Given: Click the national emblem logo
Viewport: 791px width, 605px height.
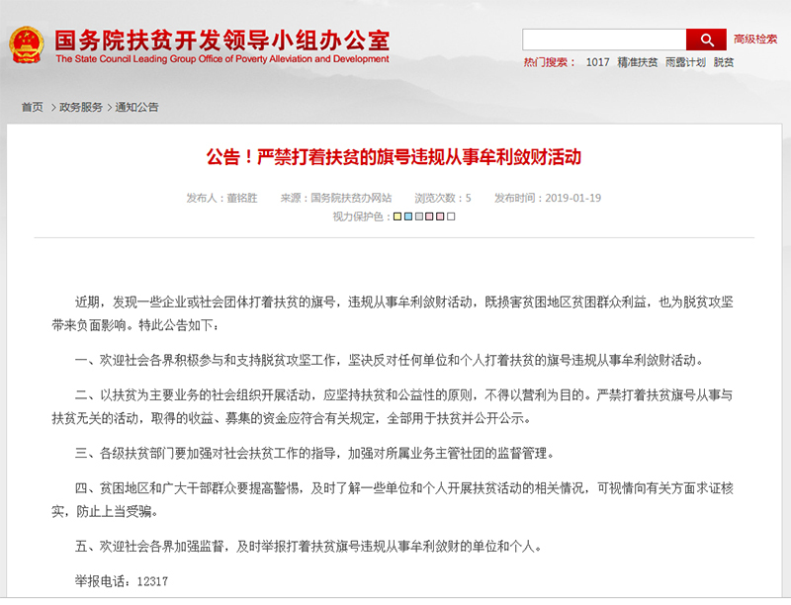Looking at the screenshot, I should [26, 44].
